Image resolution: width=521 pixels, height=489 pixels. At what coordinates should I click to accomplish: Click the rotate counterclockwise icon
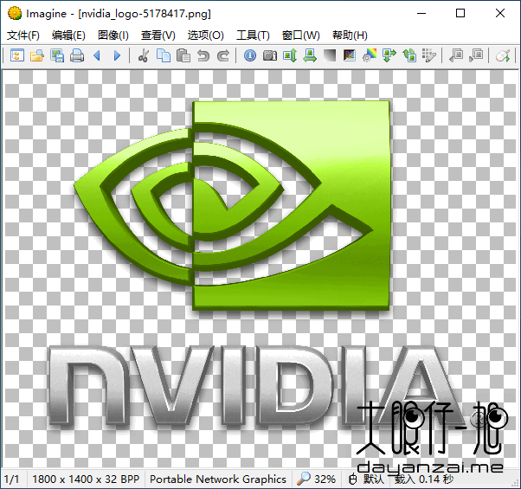click(x=409, y=55)
